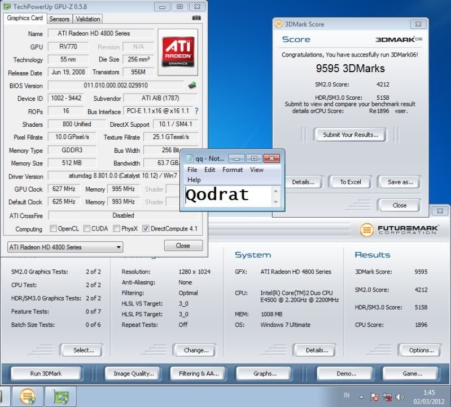Image resolution: width=451 pixels, height=407 pixels.
Task: Click the Notepad title bar icon
Action: tap(189, 158)
